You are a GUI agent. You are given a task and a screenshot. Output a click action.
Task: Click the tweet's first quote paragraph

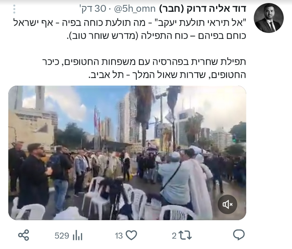[x=130, y=29]
